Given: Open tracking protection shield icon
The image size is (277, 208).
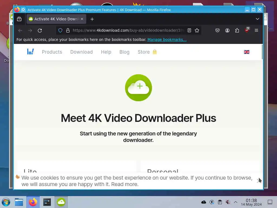Looking at the screenshot, I should pyautogui.click(x=60, y=30).
